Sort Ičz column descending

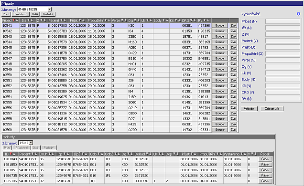(x=29, y=21)
